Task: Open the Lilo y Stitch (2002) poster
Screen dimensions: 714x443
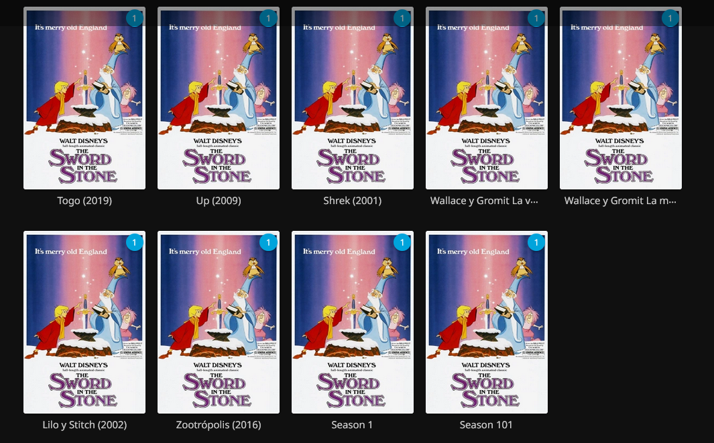Action: [x=84, y=322]
